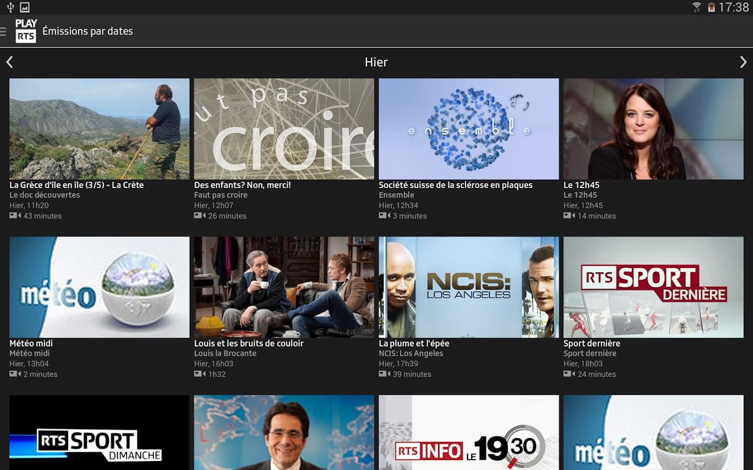Viewport: 753px width, 470px height.
Task: Click video icon next to 1h32
Action: click(200, 373)
